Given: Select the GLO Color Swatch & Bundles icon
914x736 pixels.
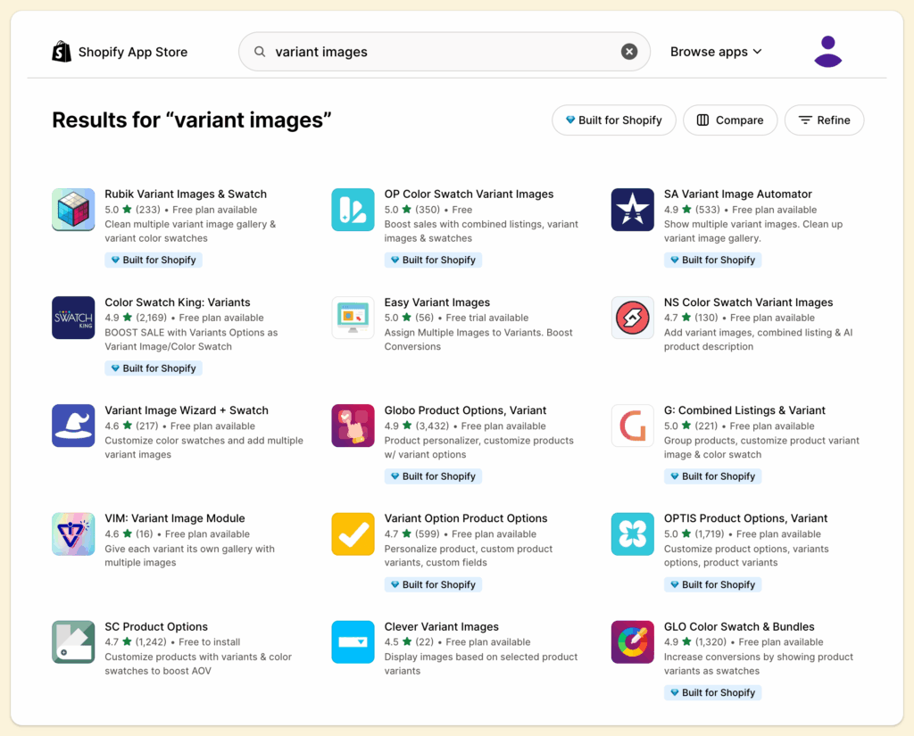Looking at the screenshot, I should pos(632,642).
